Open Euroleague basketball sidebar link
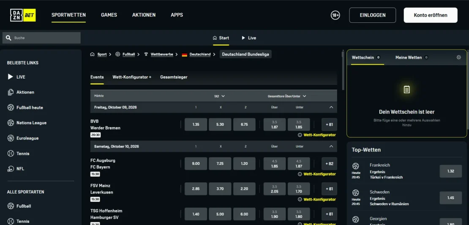 tap(23, 138)
